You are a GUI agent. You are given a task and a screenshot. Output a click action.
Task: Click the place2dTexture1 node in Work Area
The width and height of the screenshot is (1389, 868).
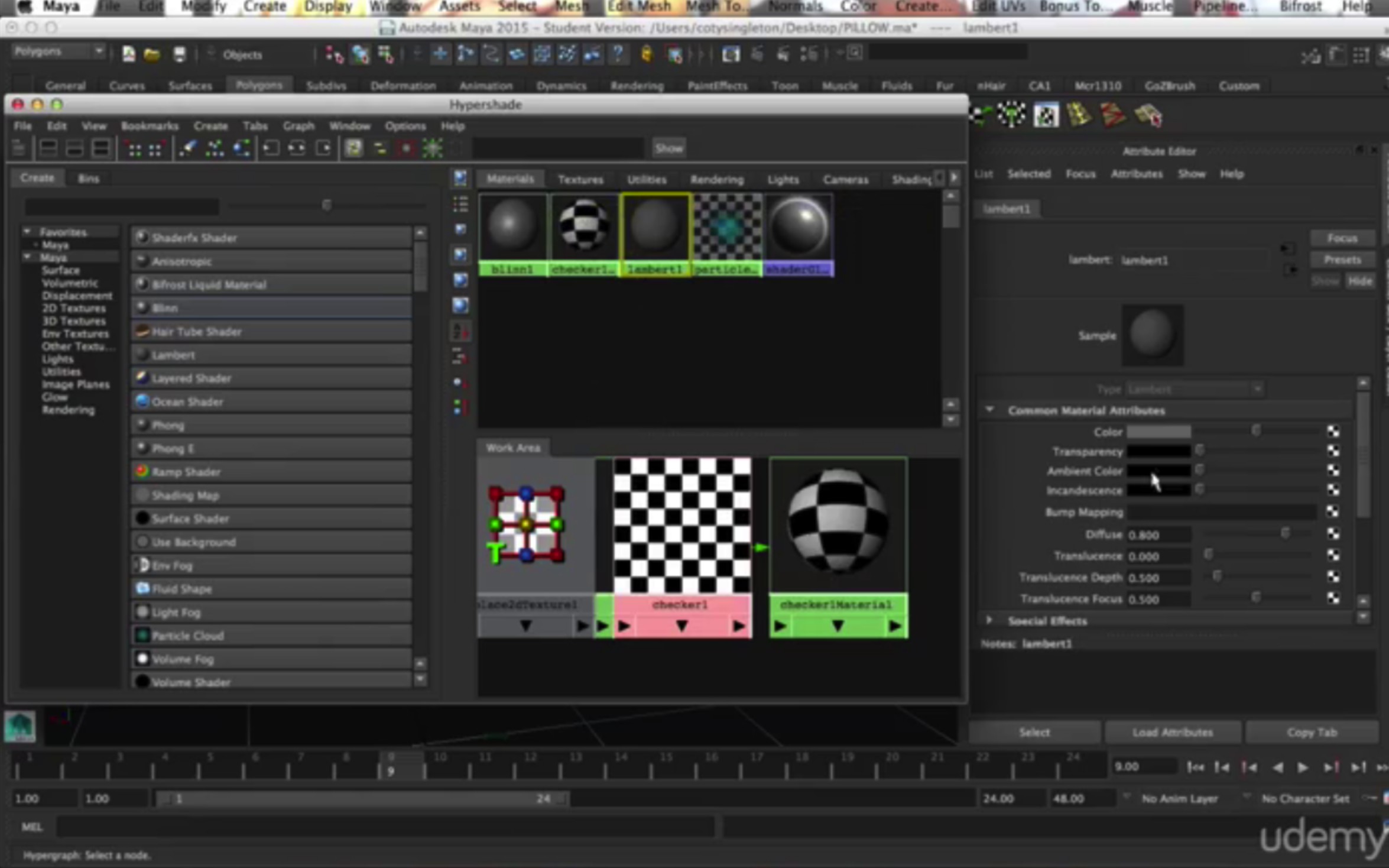pyautogui.click(x=526, y=524)
